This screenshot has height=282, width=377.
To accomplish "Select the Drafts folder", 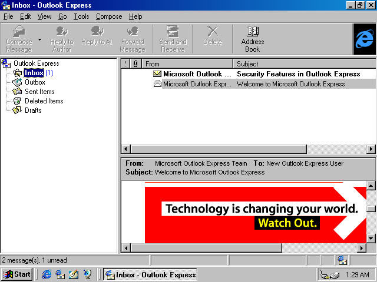I will [33, 110].
